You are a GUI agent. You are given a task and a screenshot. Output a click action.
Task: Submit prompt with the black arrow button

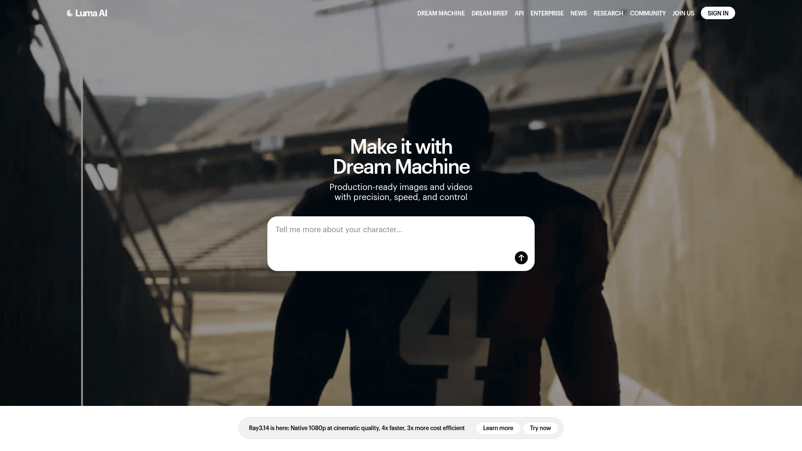point(521,258)
